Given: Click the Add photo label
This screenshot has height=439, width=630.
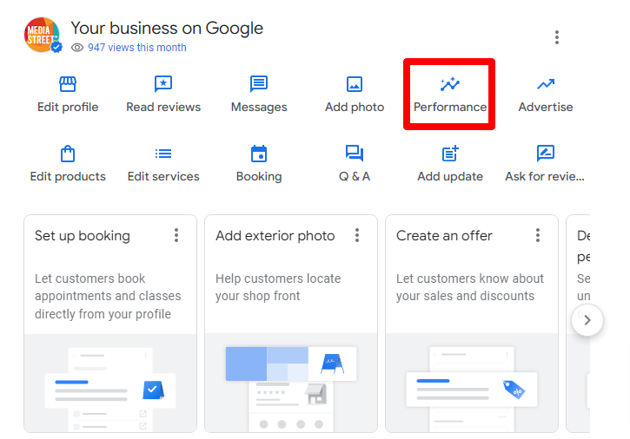Looking at the screenshot, I should pos(355,107).
